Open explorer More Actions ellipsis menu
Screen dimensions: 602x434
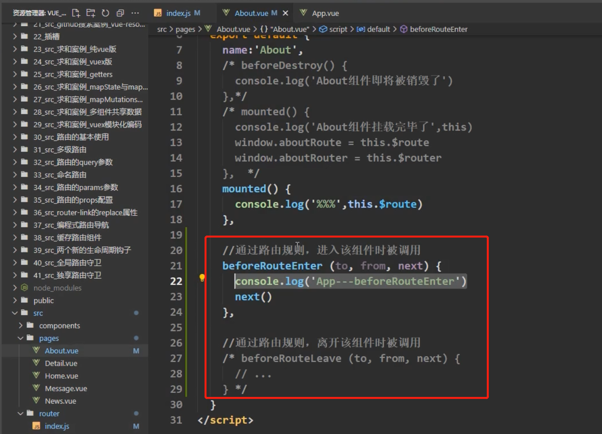pos(135,13)
